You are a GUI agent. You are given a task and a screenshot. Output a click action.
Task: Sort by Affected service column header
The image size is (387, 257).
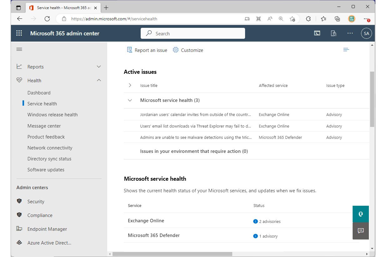pyautogui.click(x=273, y=85)
